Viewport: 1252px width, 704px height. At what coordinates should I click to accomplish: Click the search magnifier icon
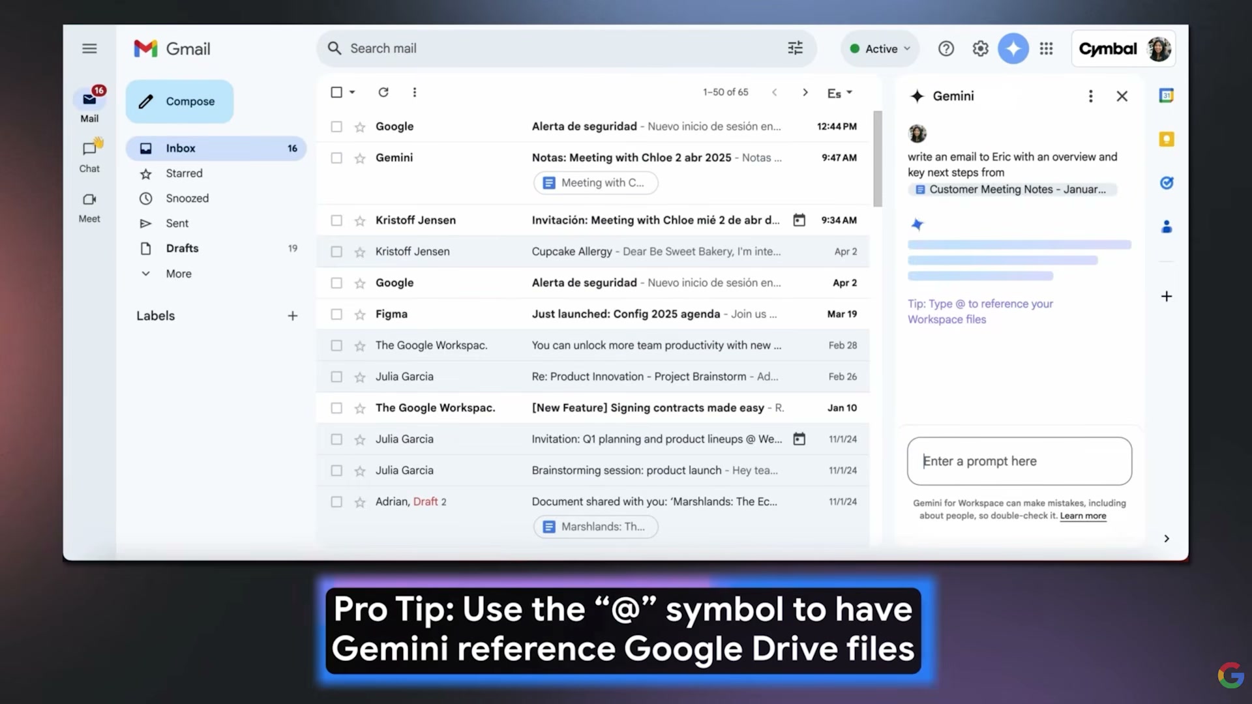(x=335, y=48)
